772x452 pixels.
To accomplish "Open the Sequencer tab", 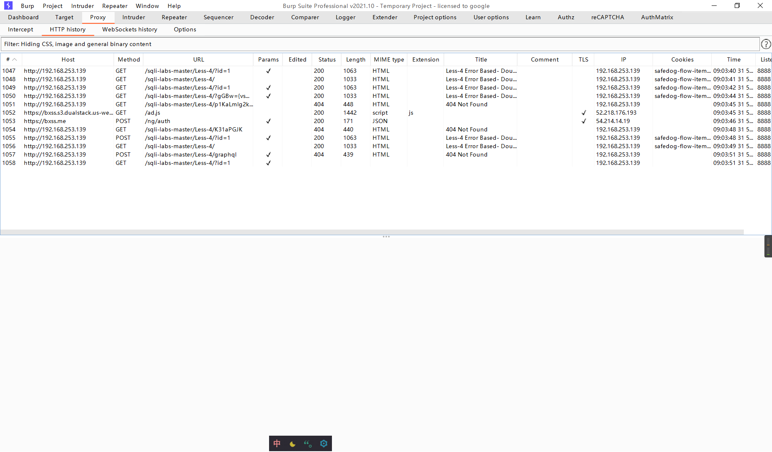I will click(219, 17).
